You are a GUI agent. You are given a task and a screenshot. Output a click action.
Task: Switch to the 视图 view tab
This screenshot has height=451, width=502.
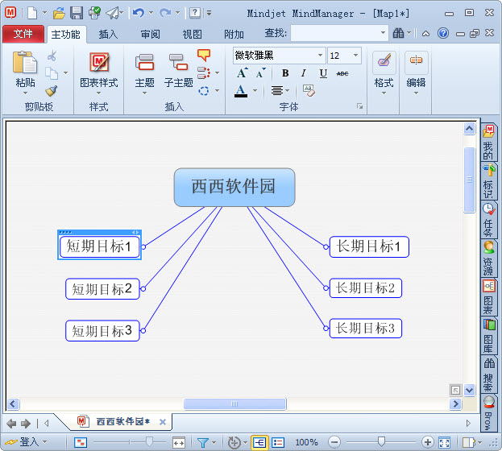coord(192,35)
